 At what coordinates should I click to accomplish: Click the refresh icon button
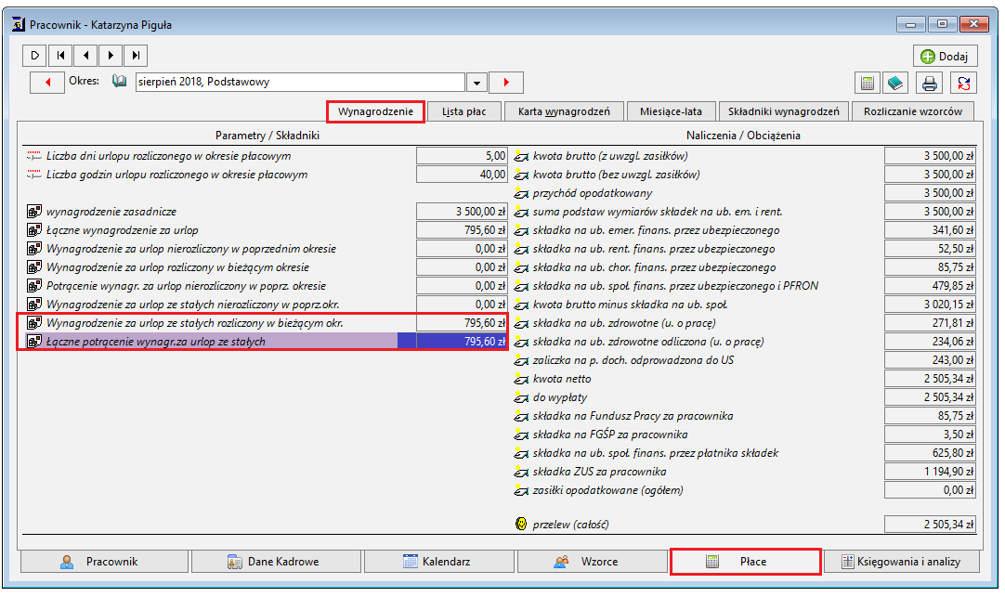click(964, 83)
